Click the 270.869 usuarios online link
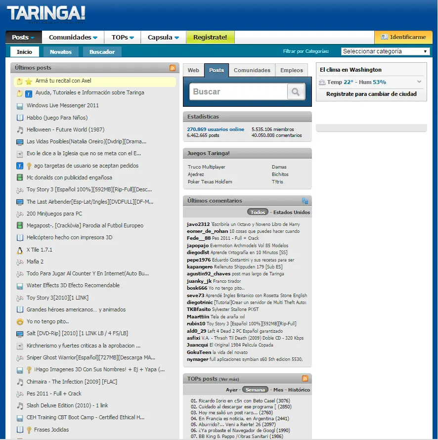The height and width of the screenshot is (440, 438). click(x=216, y=129)
